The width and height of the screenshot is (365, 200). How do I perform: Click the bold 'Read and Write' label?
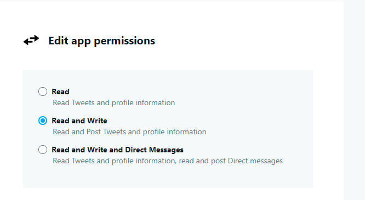point(79,121)
